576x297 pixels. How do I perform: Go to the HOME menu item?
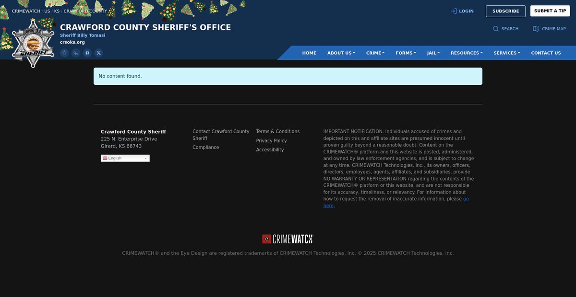coord(309,53)
